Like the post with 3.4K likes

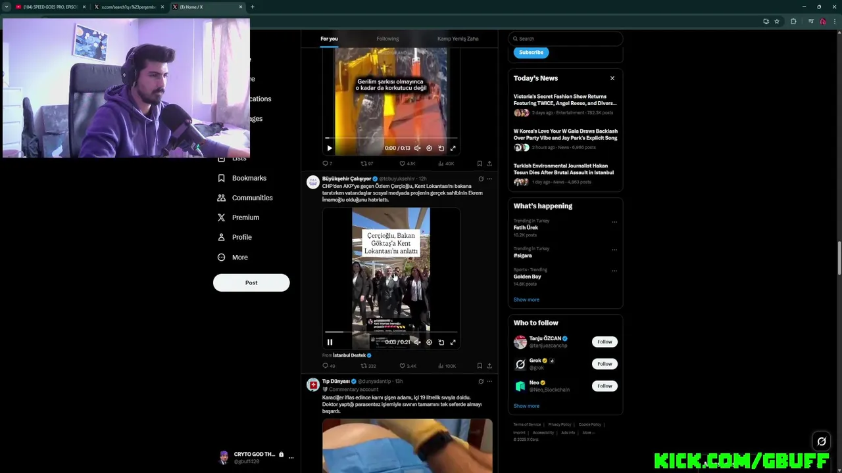pyautogui.click(x=407, y=365)
